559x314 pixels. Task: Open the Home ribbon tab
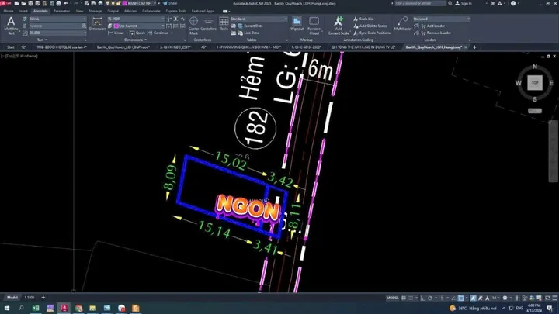[x=9, y=11]
